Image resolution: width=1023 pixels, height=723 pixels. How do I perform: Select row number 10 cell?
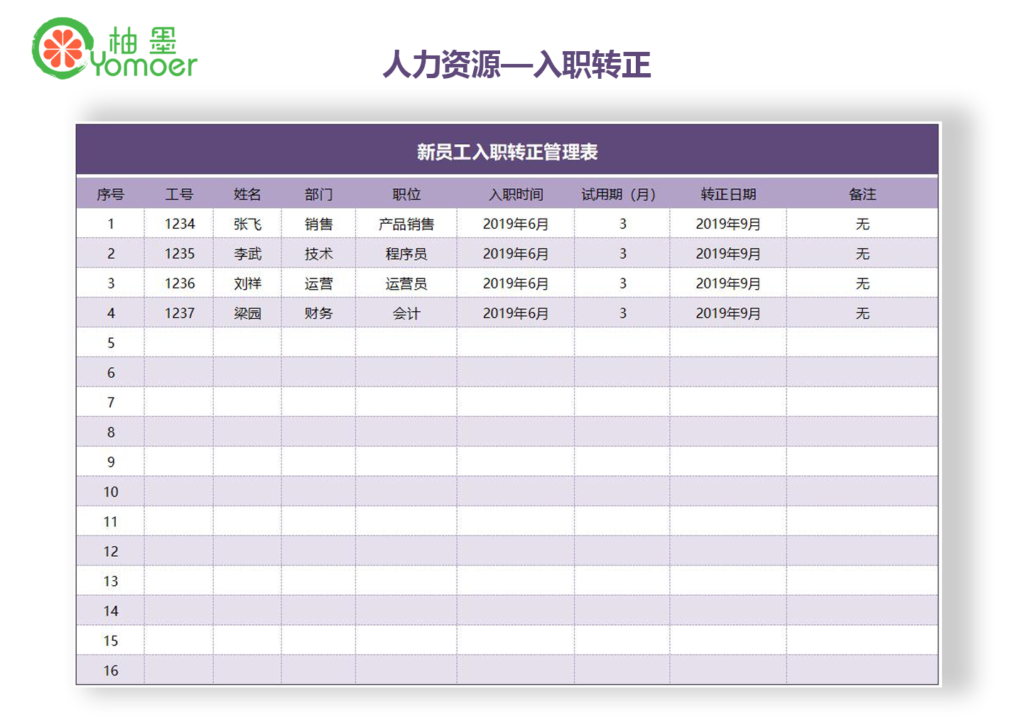tap(111, 491)
